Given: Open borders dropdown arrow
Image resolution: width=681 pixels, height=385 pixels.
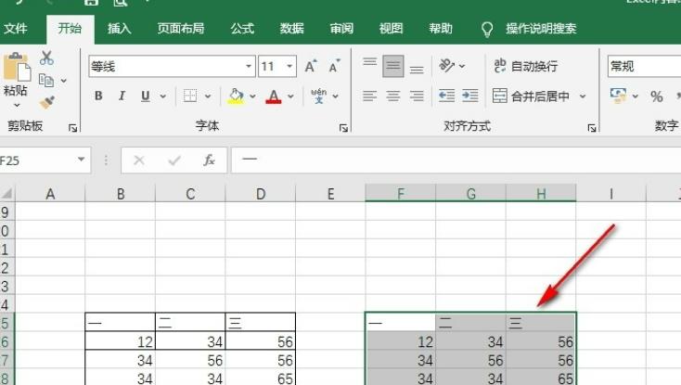Looking at the screenshot, I should 208,96.
